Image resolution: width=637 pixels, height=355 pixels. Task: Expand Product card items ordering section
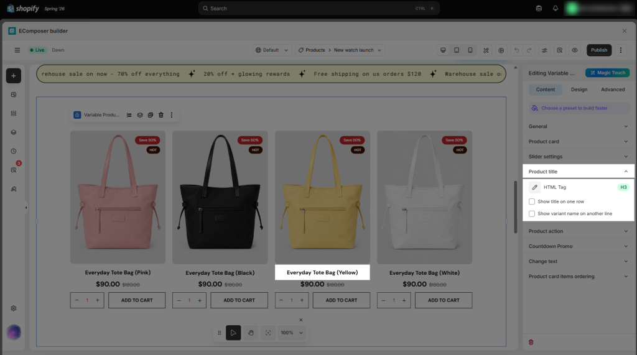tap(578, 276)
